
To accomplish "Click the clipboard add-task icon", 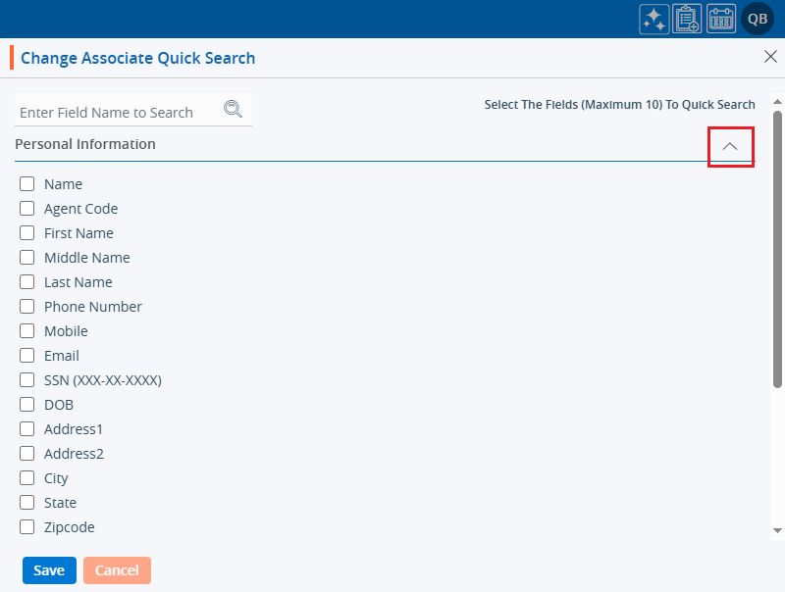I will (x=687, y=19).
